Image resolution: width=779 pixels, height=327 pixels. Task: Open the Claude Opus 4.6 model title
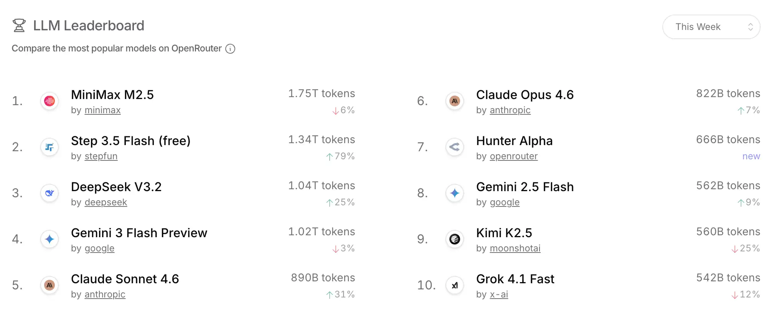525,95
